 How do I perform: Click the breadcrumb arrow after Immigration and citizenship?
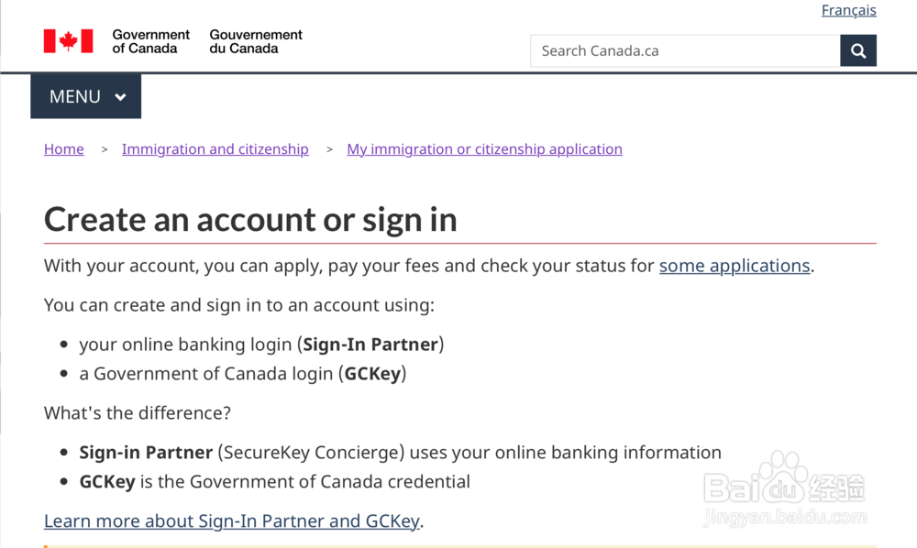329,149
